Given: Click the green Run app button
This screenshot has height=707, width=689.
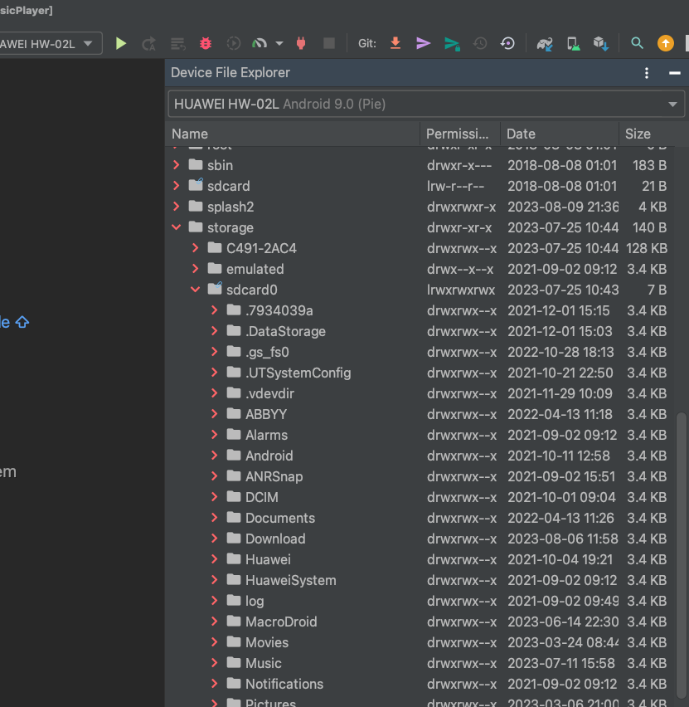Looking at the screenshot, I should (x=121, y=43).
